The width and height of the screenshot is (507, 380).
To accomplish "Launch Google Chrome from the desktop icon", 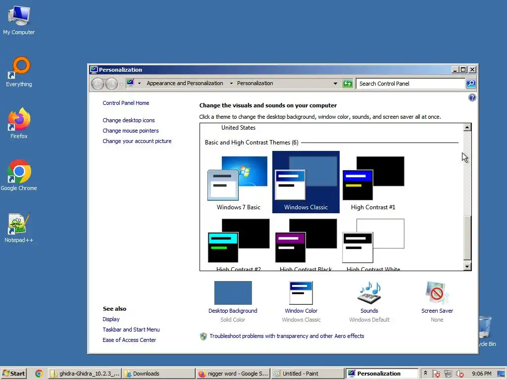I will click(x=19, y=175).
